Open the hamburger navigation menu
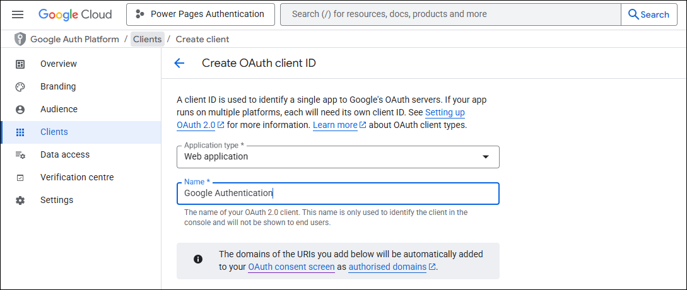The height and width of the screenshot is (290, 687). click(x=18, y=14)
